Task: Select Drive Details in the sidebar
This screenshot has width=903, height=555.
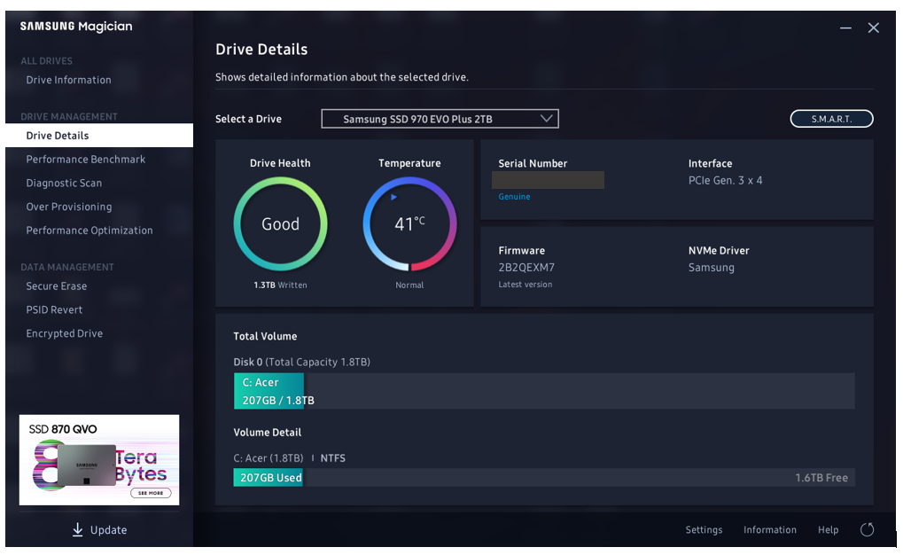Action: tap(99, 136)
